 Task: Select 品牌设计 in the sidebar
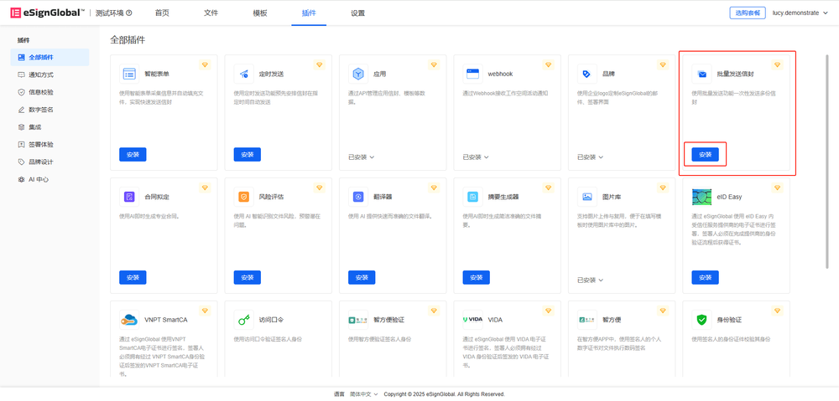click(50, 162)
